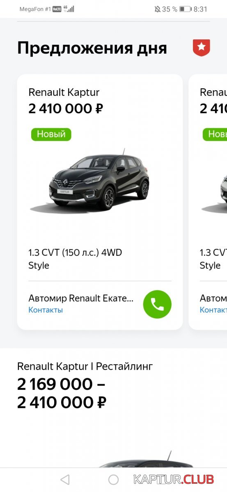Tap the Android back triangle button
Image resolution: width=227 pixels, height=492 pixels.
click(65, 479)
